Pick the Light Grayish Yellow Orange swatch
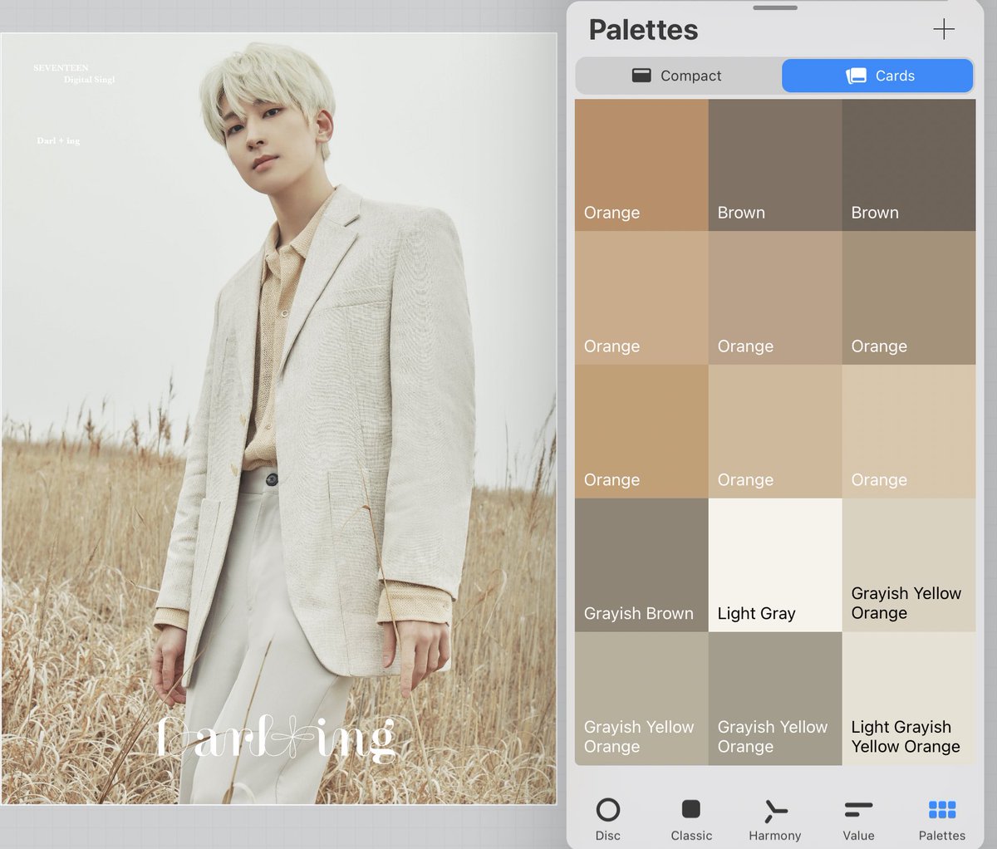Screen dimensions: 997x849 click(x=909, y=699)
